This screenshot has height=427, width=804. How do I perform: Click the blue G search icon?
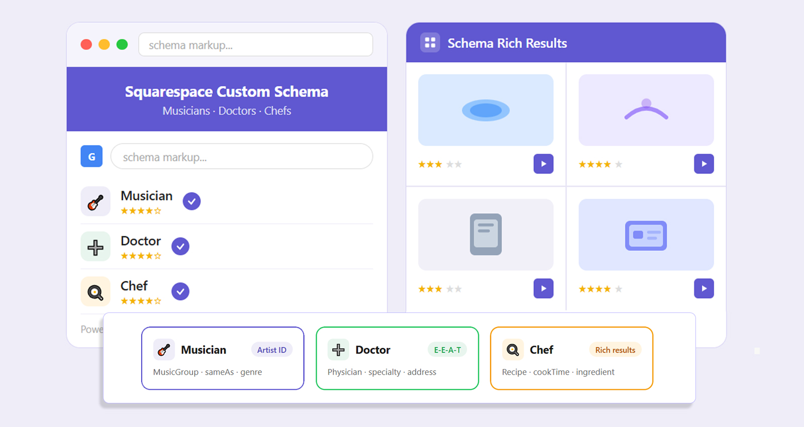pos(91,156)
